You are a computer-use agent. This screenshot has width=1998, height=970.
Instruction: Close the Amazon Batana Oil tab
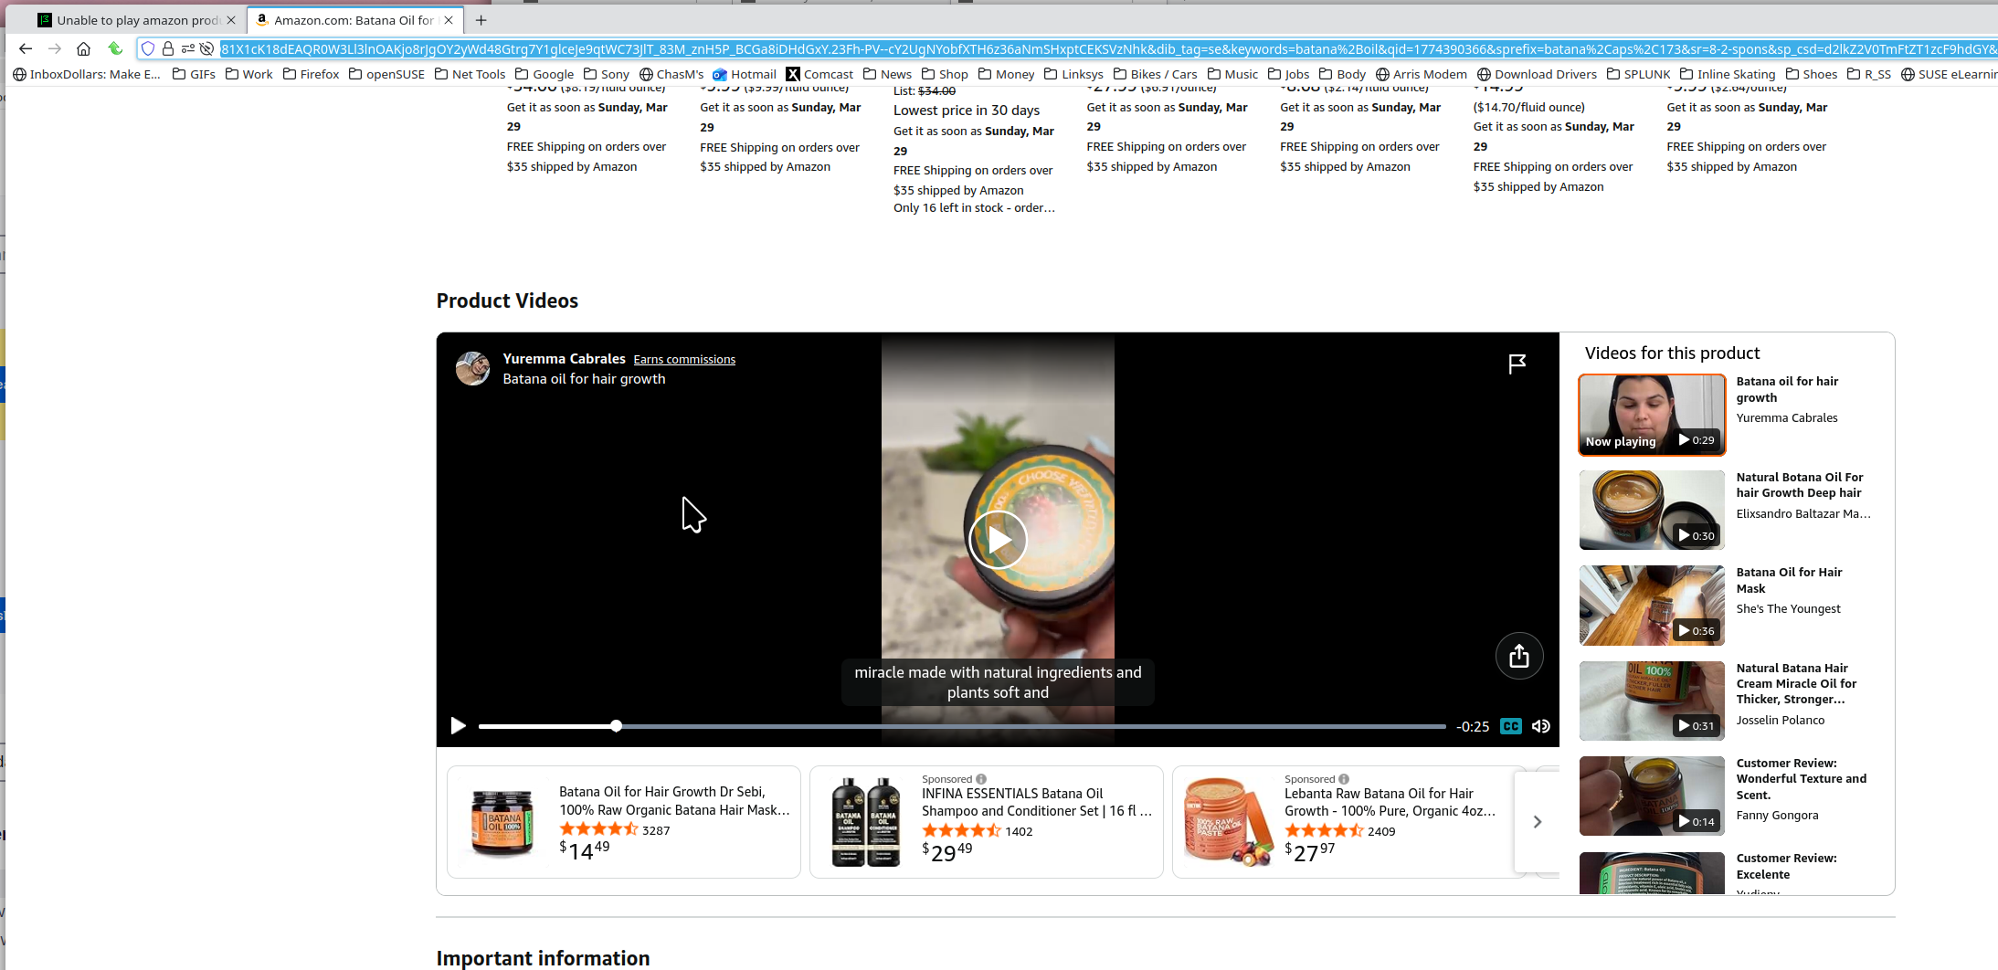449,20
